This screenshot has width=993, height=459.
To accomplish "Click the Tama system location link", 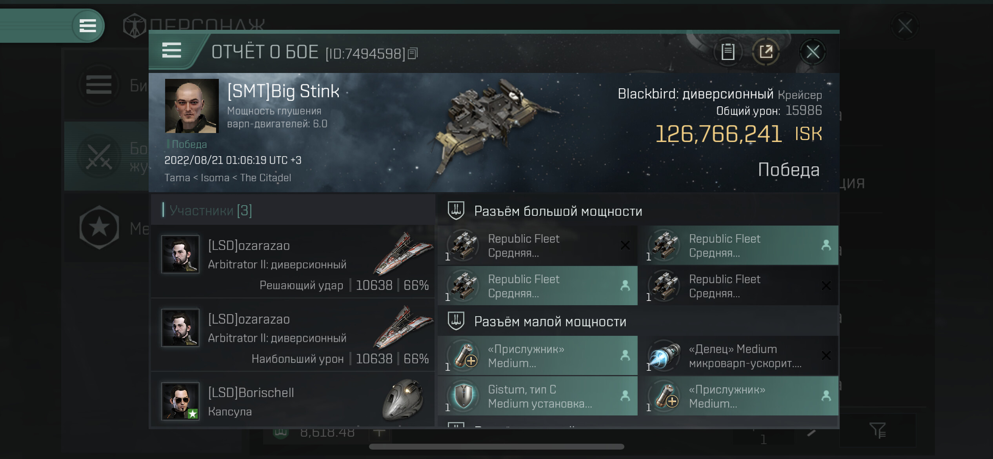I will click(177, 178).
